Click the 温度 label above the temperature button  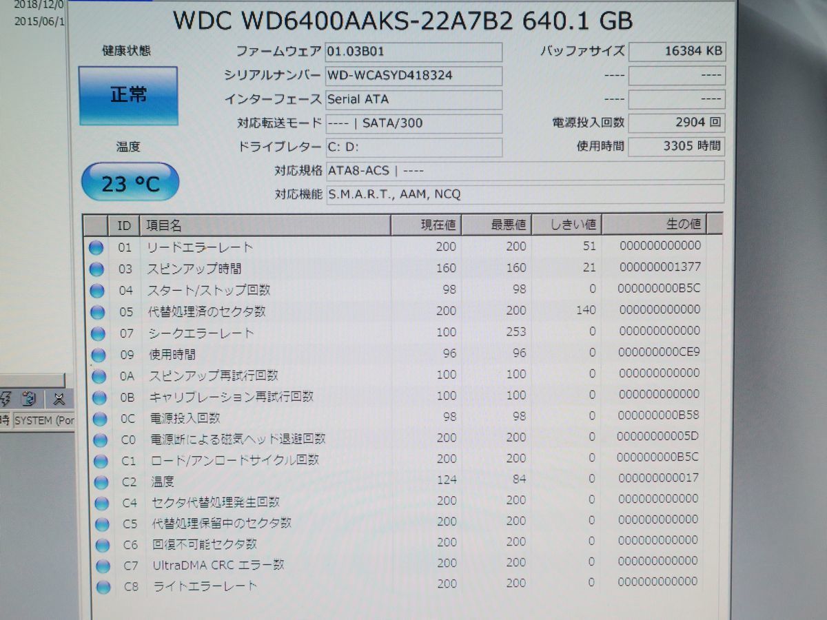[128, 147]
